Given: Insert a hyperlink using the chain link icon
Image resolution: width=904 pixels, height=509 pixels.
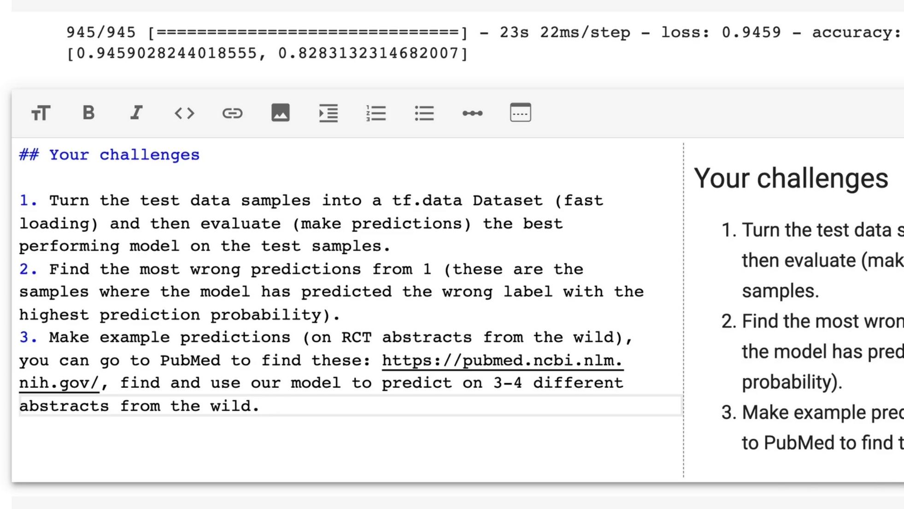Looking at the screenshot, I should click(233, 112).
